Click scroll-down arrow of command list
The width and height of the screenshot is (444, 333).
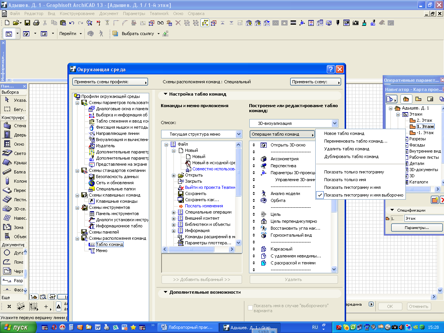click(x=334, y=269)
